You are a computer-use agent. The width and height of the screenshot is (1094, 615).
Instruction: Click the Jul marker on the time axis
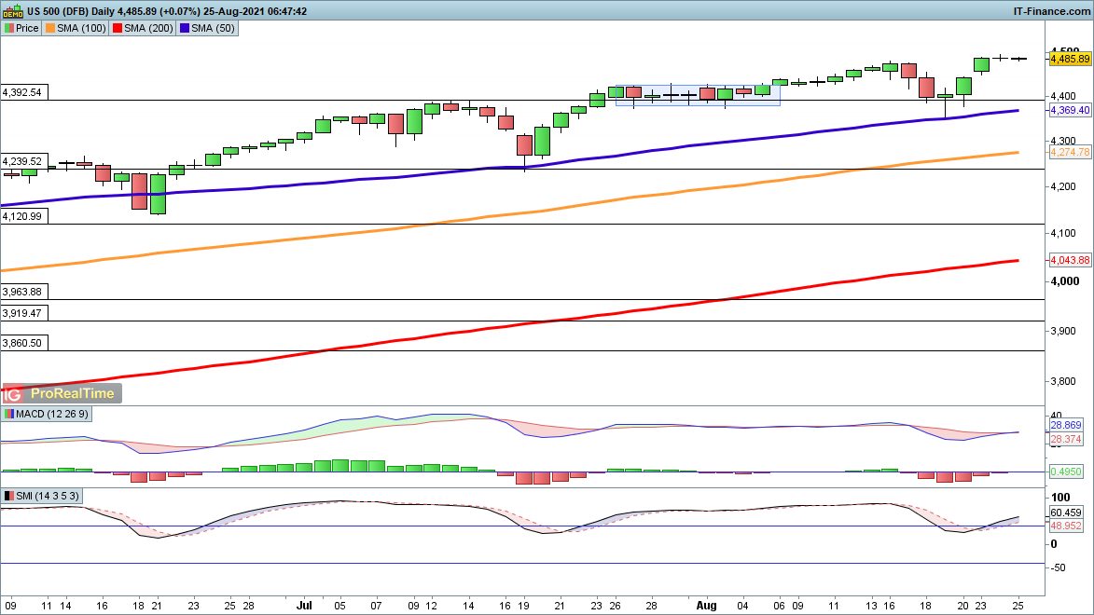click(303, 605)
